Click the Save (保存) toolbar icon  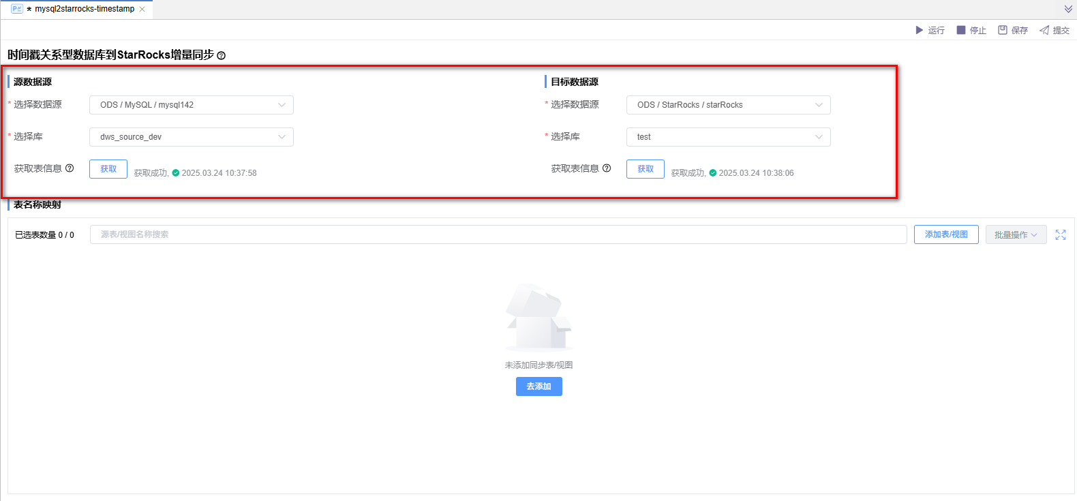tap(1003, 30)
